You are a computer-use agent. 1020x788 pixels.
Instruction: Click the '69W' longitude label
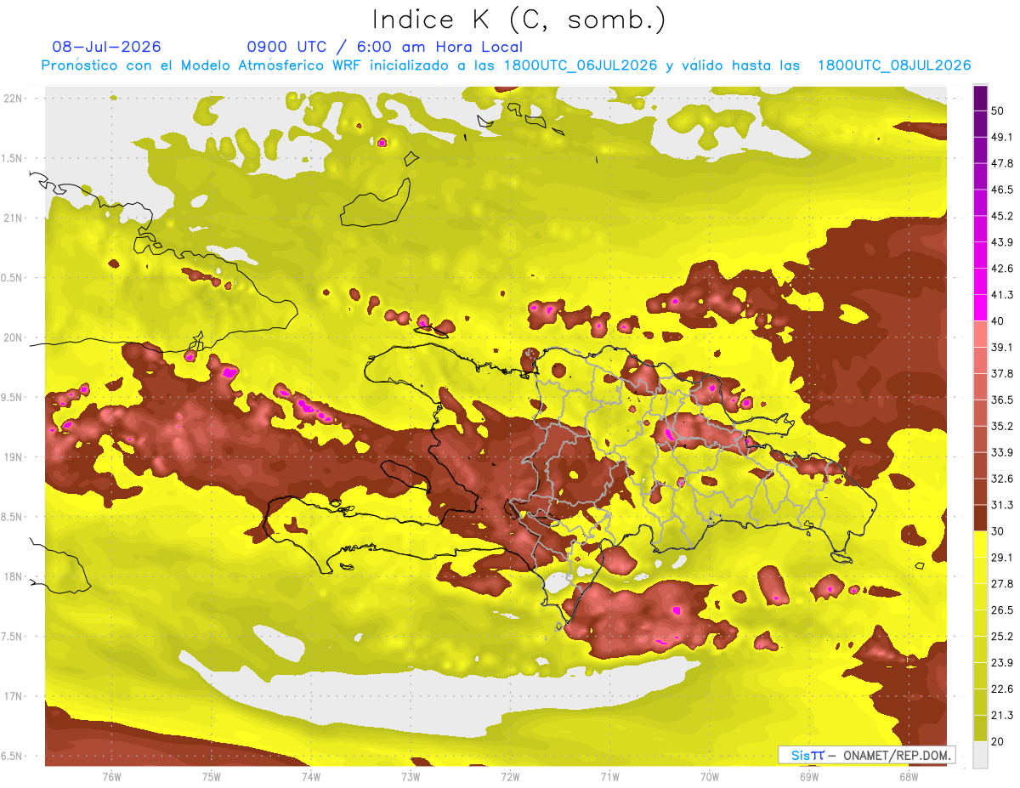coord(809,776)
